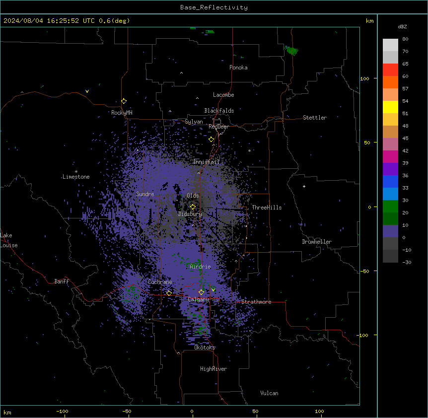The width and height of the screenshot is (428, 418).
Task: Select the Olds town label
Action: tap(193, 196)
